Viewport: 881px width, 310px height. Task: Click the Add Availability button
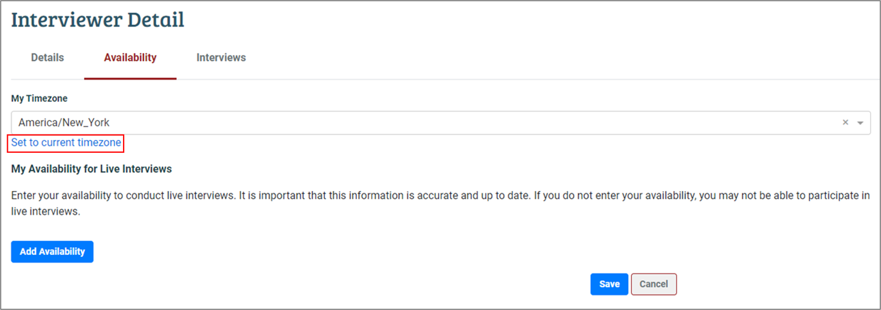pyautogui.click(x=52, y=251)
